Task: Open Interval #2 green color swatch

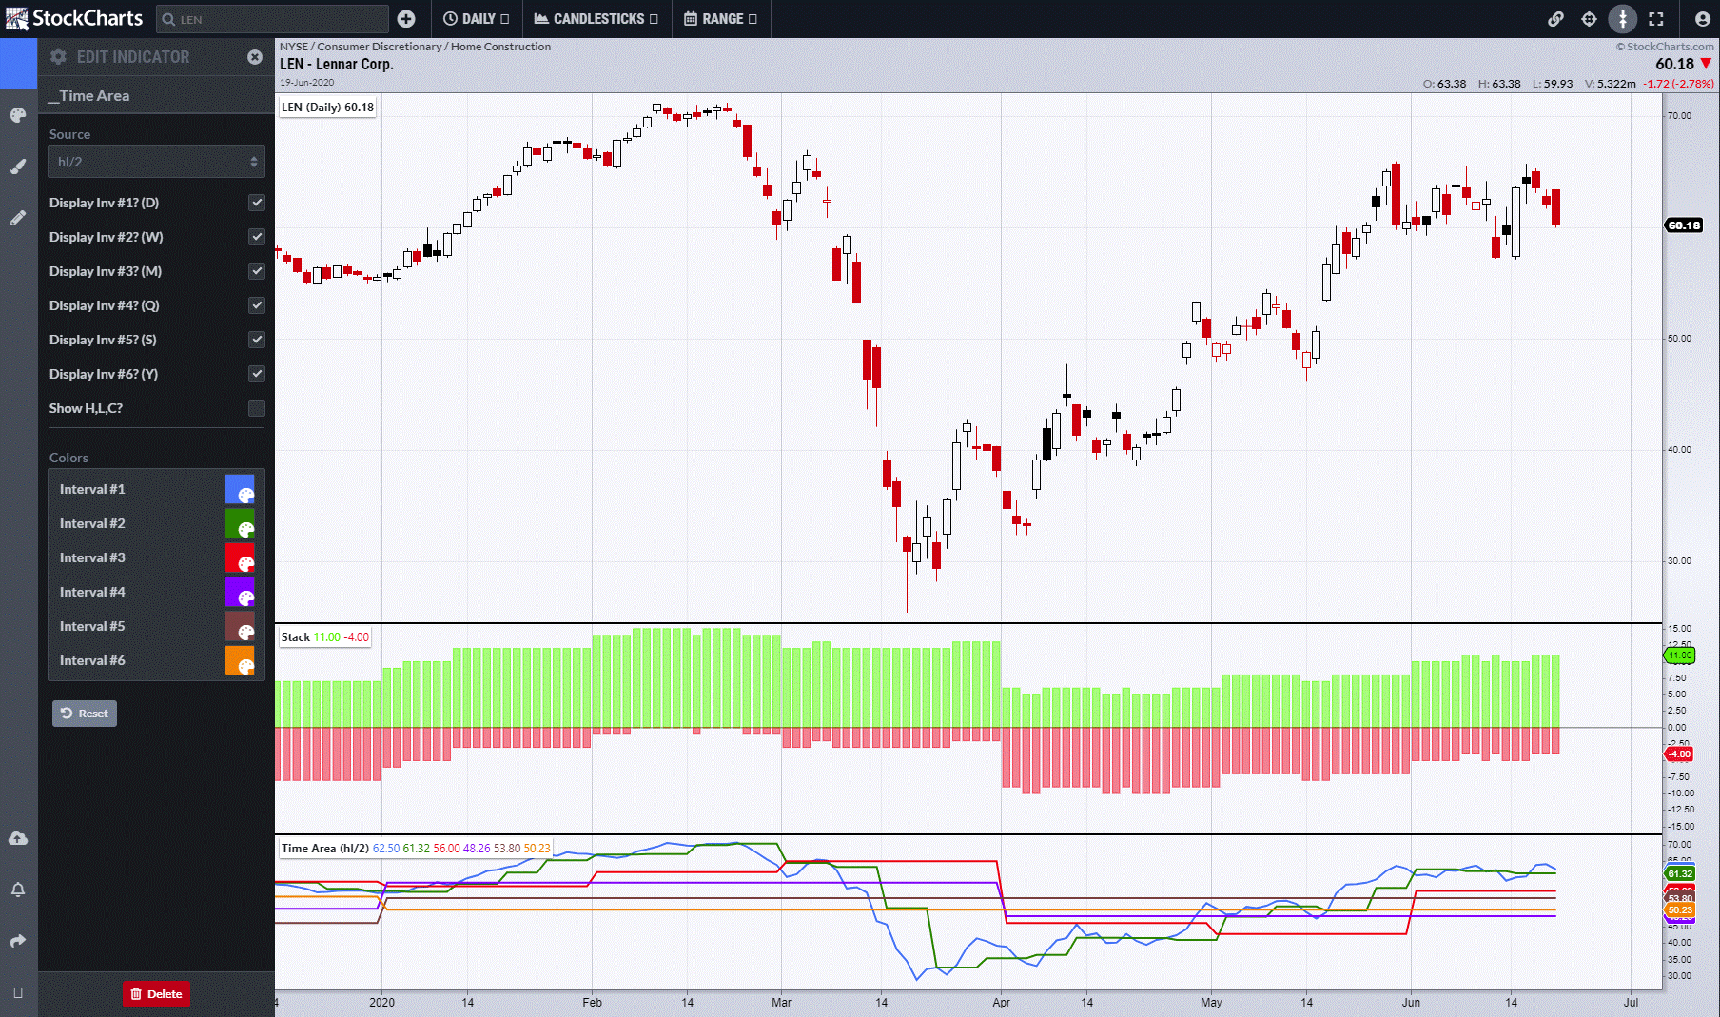Action: tap(240, 523)
